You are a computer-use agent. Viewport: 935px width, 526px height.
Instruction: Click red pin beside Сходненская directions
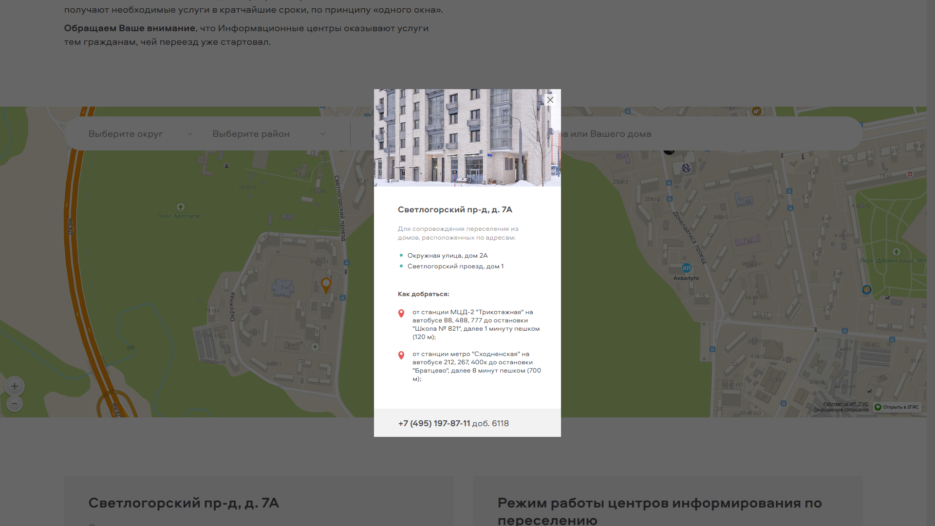[401, 356]
